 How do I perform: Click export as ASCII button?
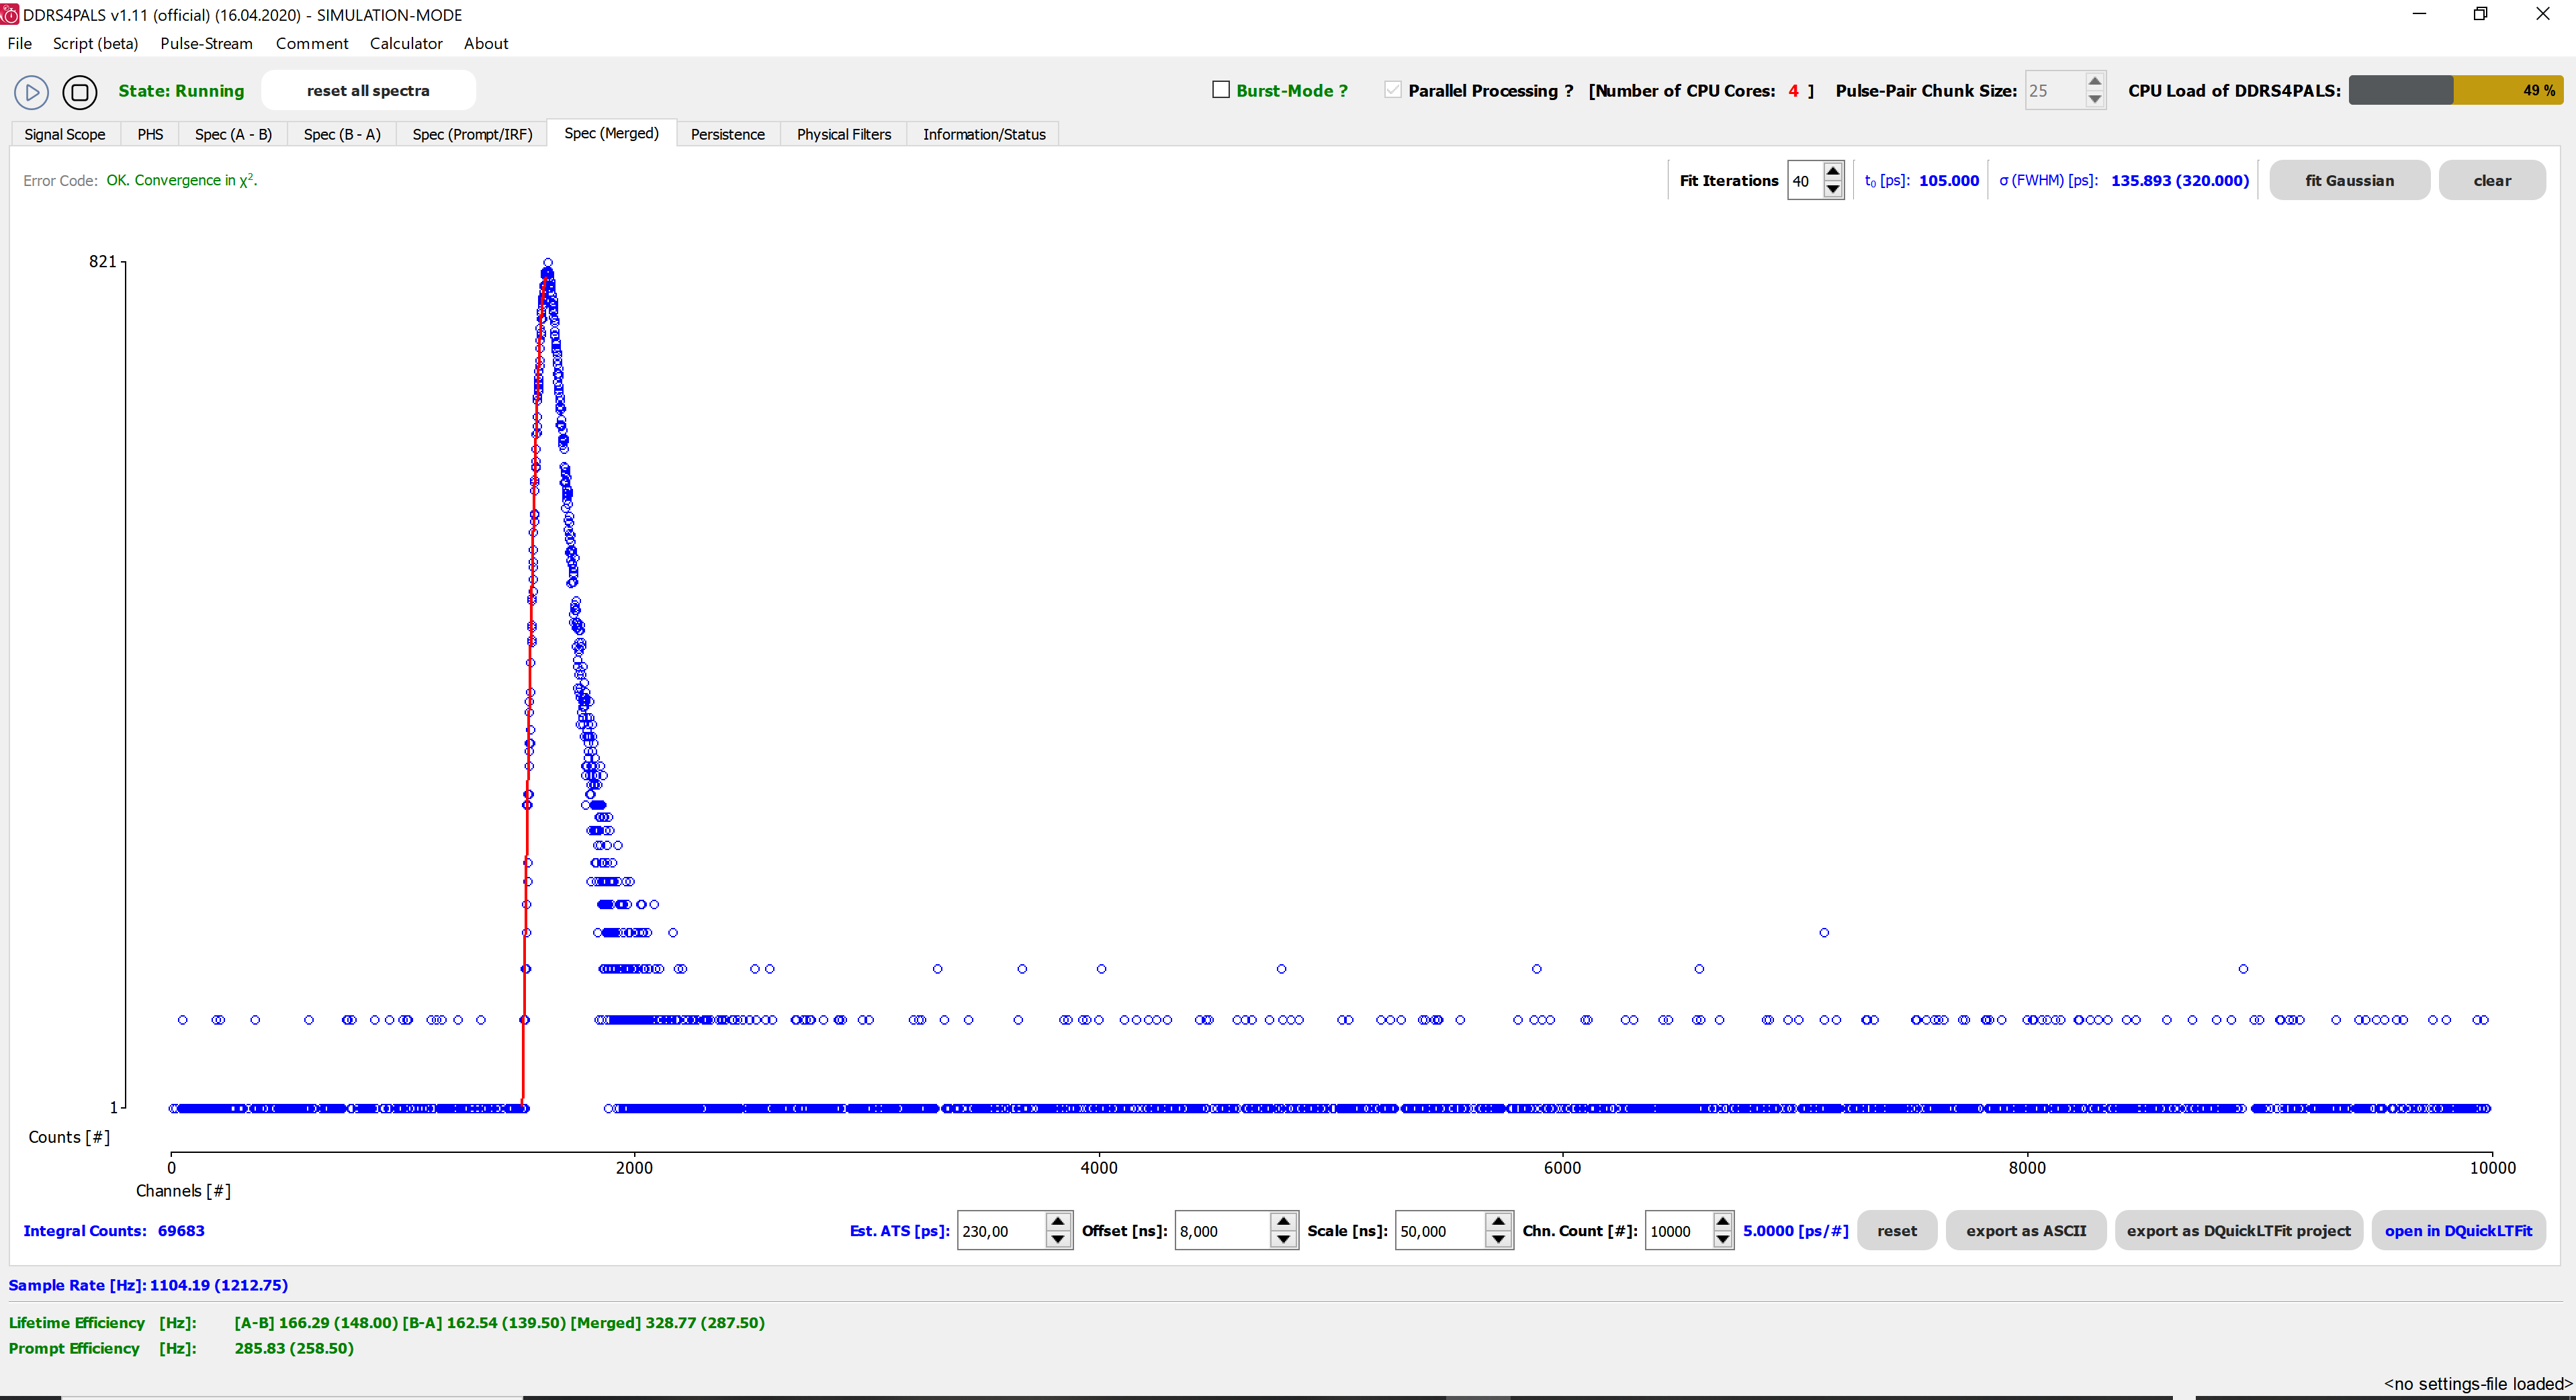2026,1230
